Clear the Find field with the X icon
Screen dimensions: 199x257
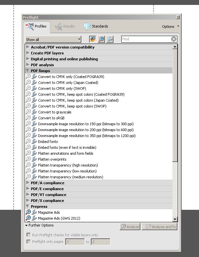click(x=174, y=39)
